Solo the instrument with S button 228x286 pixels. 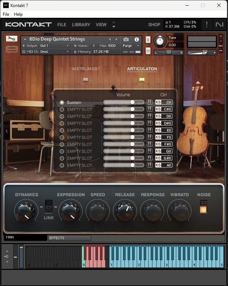[148, 40]
